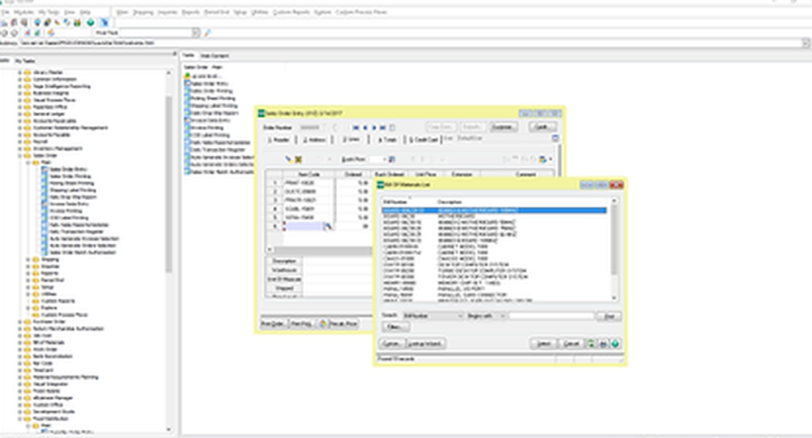
Task: Open the Custom Reports menu
Action: [291, 12]
